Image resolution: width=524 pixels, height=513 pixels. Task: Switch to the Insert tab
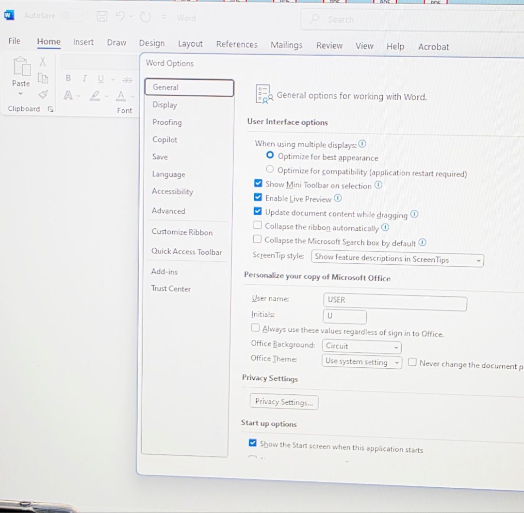tap(83, 42)
